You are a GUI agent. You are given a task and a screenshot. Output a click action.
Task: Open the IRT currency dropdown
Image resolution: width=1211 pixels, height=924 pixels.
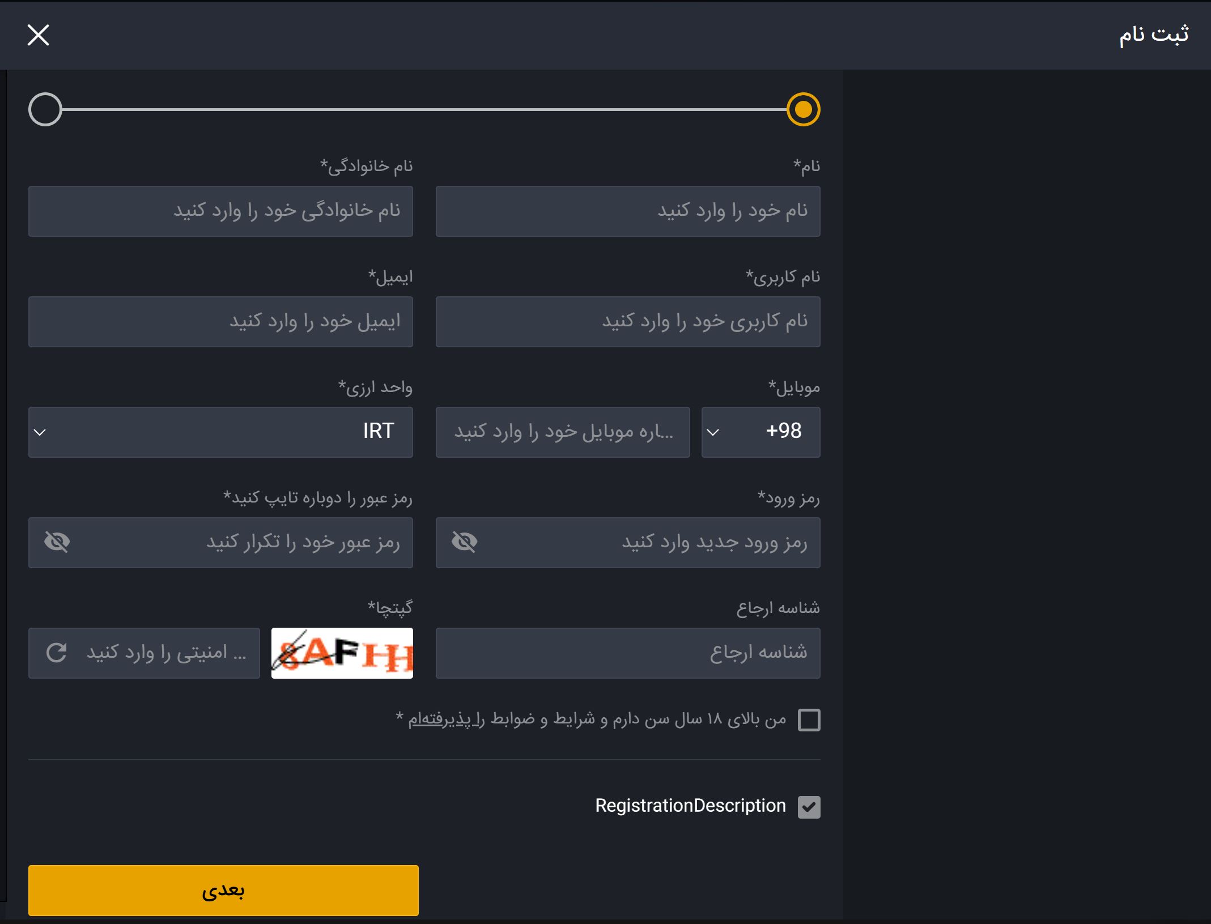click(220, 432)
